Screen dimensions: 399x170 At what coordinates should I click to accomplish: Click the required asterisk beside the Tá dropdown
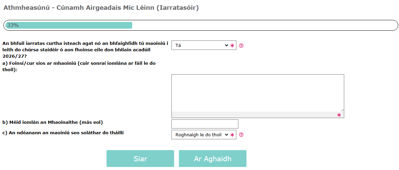pos(232,46)
